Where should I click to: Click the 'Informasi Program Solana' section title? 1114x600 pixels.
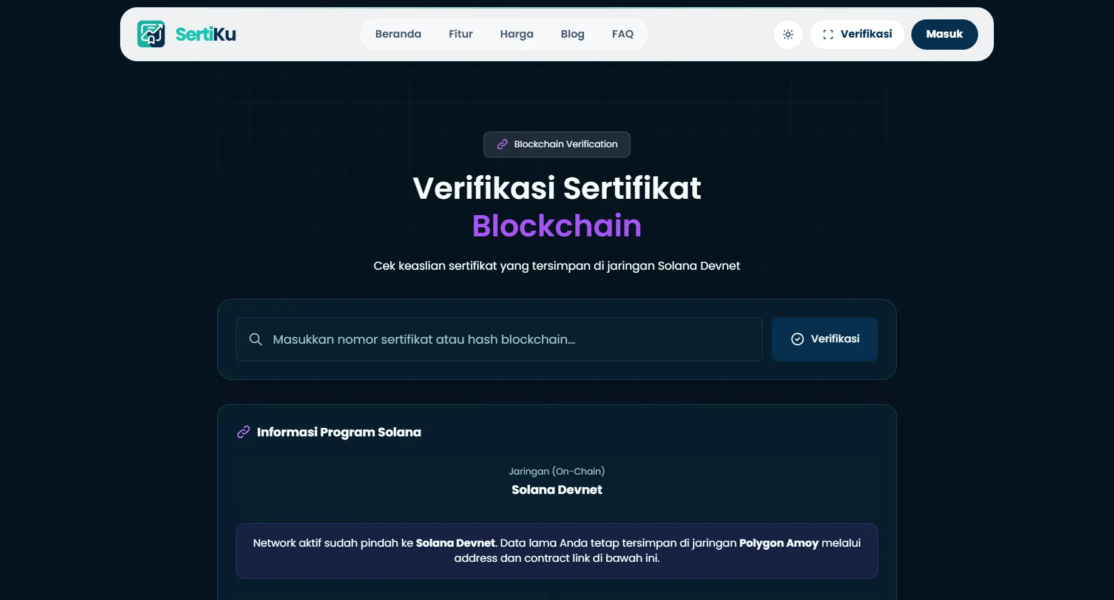(339, 432)
